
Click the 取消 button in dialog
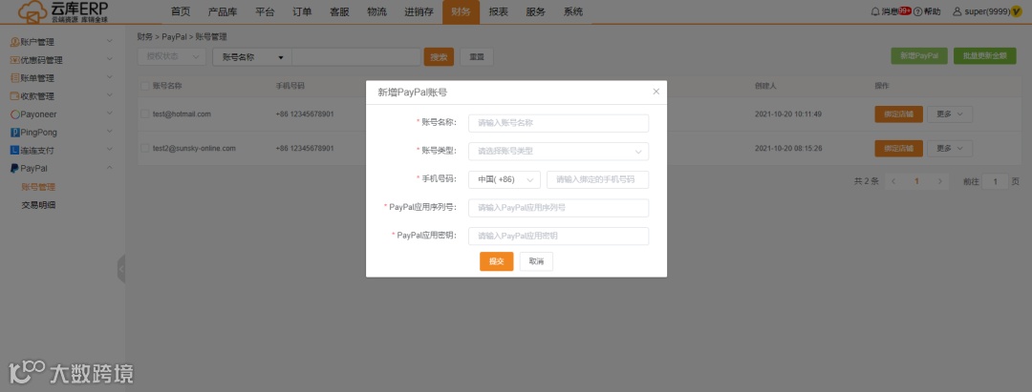coord(536,261)
